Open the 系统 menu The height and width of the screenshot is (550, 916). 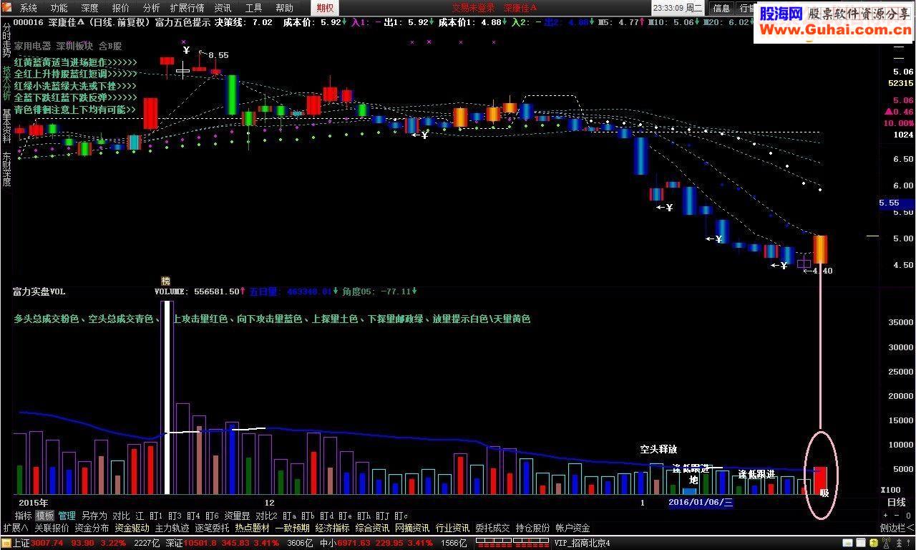click(28, 8)
